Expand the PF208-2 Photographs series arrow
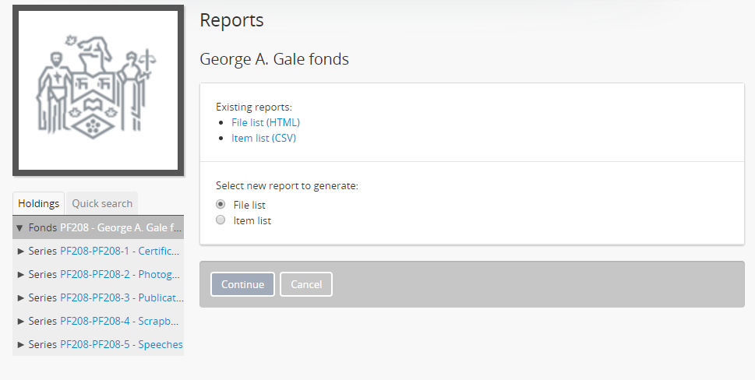This screenshot has height=380, width=755. tap(21, 274)
